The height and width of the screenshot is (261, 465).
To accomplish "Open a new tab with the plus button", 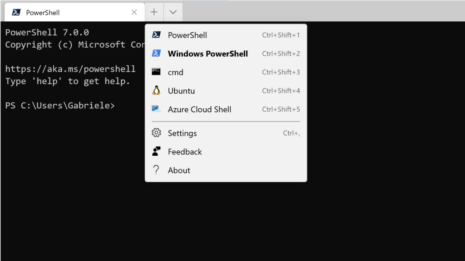I will (154, 12).
